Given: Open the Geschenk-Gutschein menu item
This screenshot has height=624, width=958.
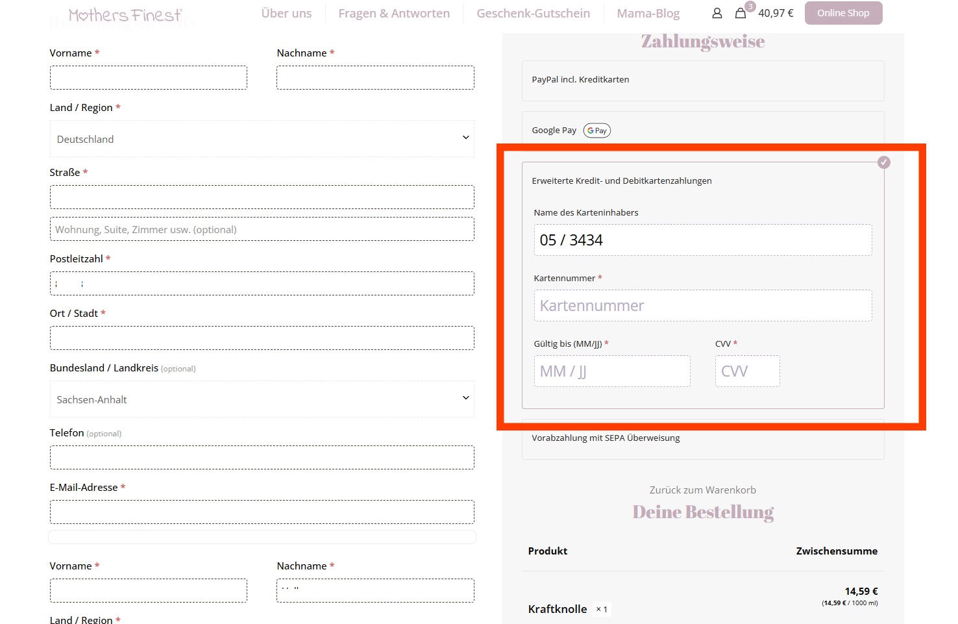Looking at the screenshot, I should [533, 14].
